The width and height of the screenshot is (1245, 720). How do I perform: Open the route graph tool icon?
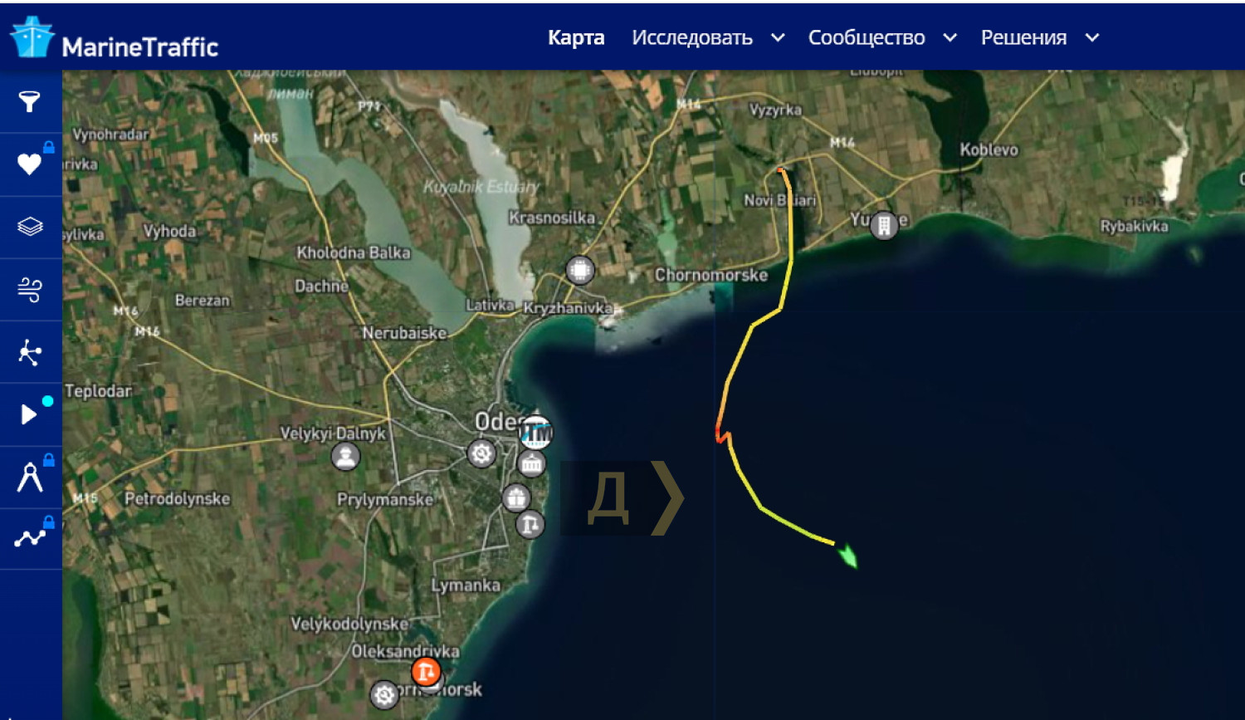(x=30, y=538)
